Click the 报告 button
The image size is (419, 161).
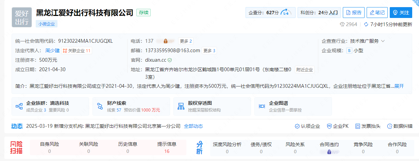354,13
